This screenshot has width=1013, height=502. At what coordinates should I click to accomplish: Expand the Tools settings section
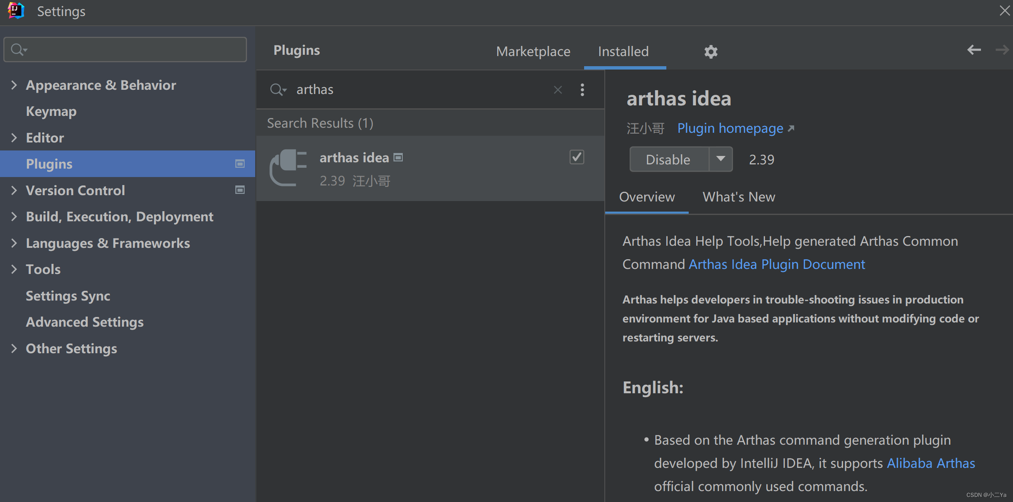[x=14, y=269]
